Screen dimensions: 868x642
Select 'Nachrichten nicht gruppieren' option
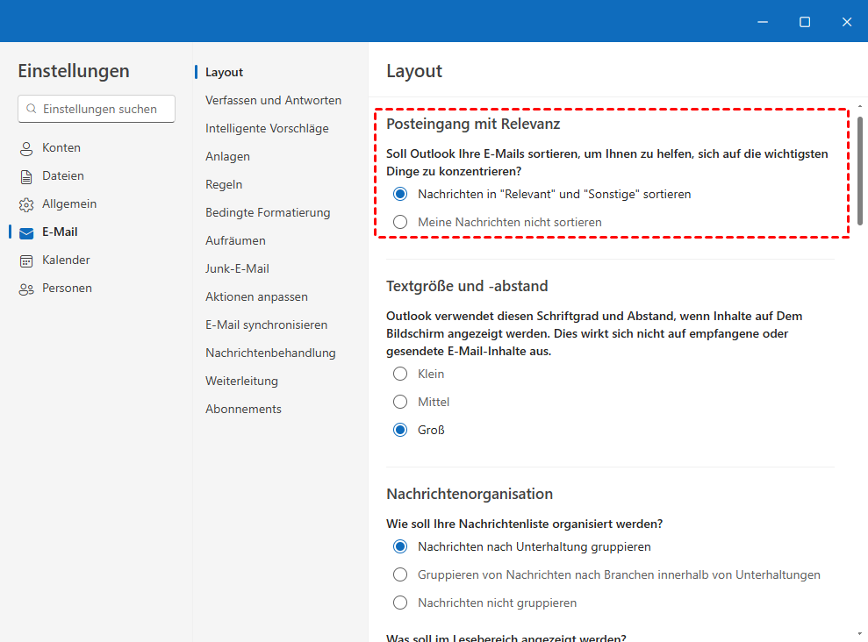[400, 603]
